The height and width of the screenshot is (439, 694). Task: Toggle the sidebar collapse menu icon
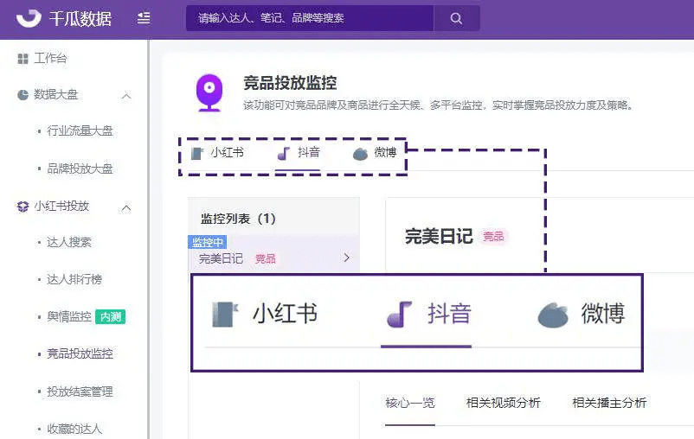pos(144,18)
